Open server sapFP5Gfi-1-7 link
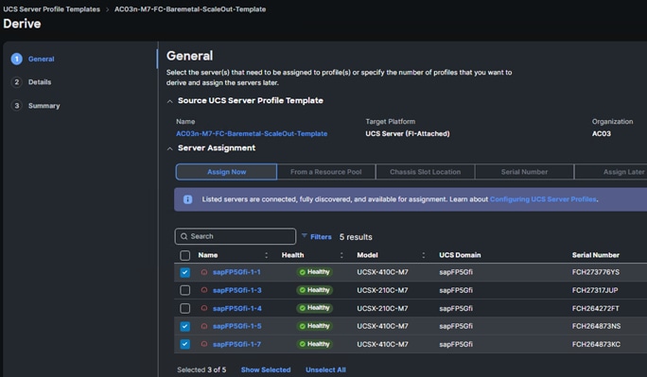Image resolution: width=647 pixels, height=377 pixels. pyautogui.click(x=236, y=344)
